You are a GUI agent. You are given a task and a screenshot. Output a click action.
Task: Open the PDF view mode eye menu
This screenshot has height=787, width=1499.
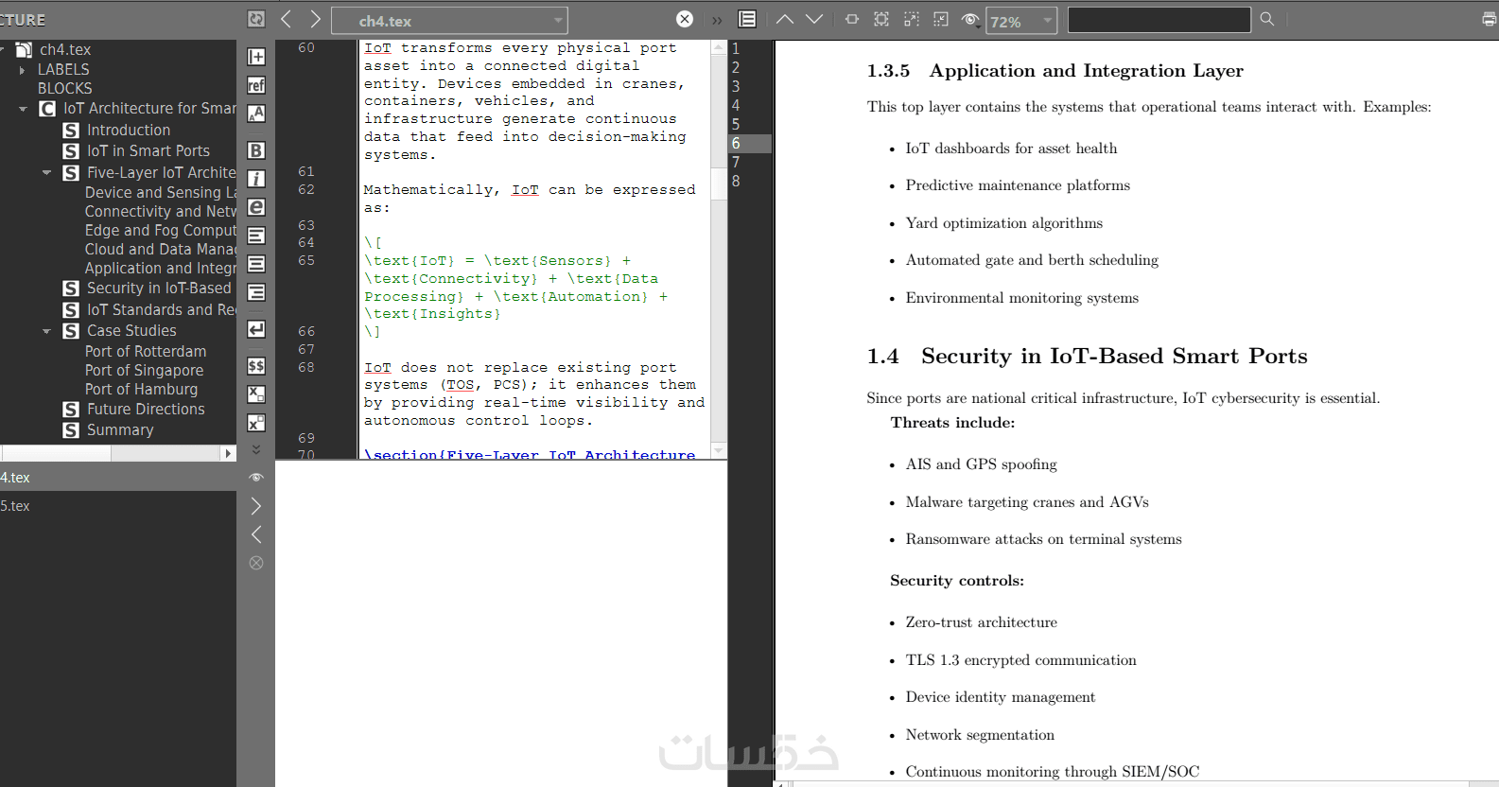click(970, 20)
